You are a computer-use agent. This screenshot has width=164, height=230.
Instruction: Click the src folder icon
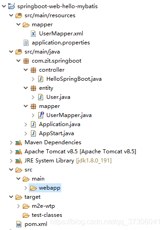(19, 170)
